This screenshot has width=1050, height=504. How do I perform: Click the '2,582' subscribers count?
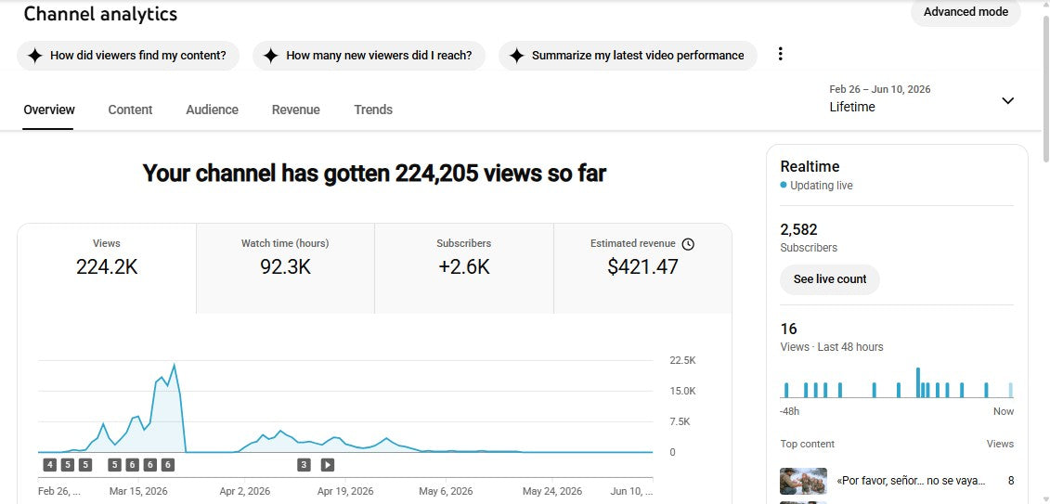point(799,229)
